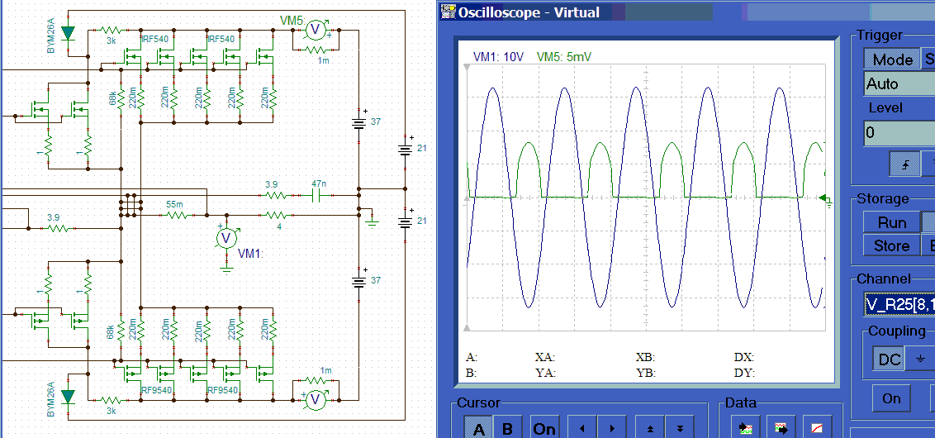Click the top BYM26A diode symbol
935x438 pixels.
point(69,32)
